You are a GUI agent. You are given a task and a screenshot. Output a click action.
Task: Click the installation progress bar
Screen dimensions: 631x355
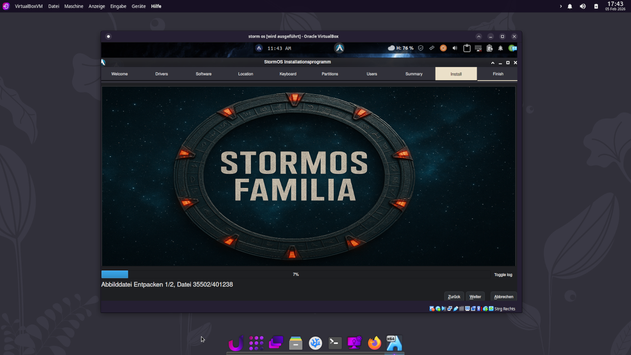295,274
